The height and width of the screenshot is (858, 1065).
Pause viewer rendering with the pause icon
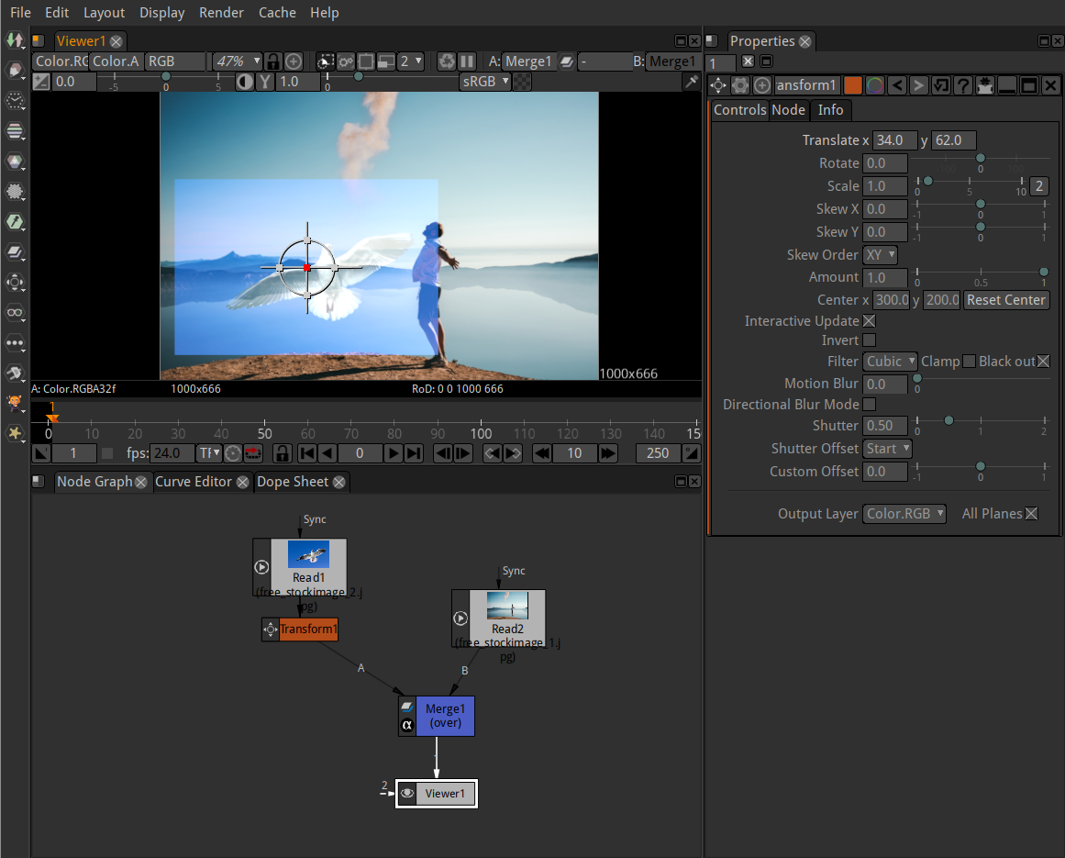(468, 61)
